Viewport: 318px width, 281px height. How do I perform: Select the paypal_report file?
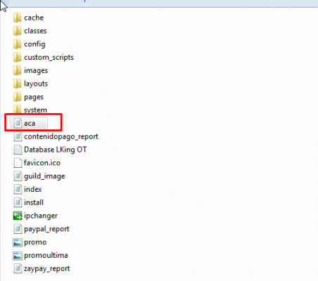click(x=42, y=229)
